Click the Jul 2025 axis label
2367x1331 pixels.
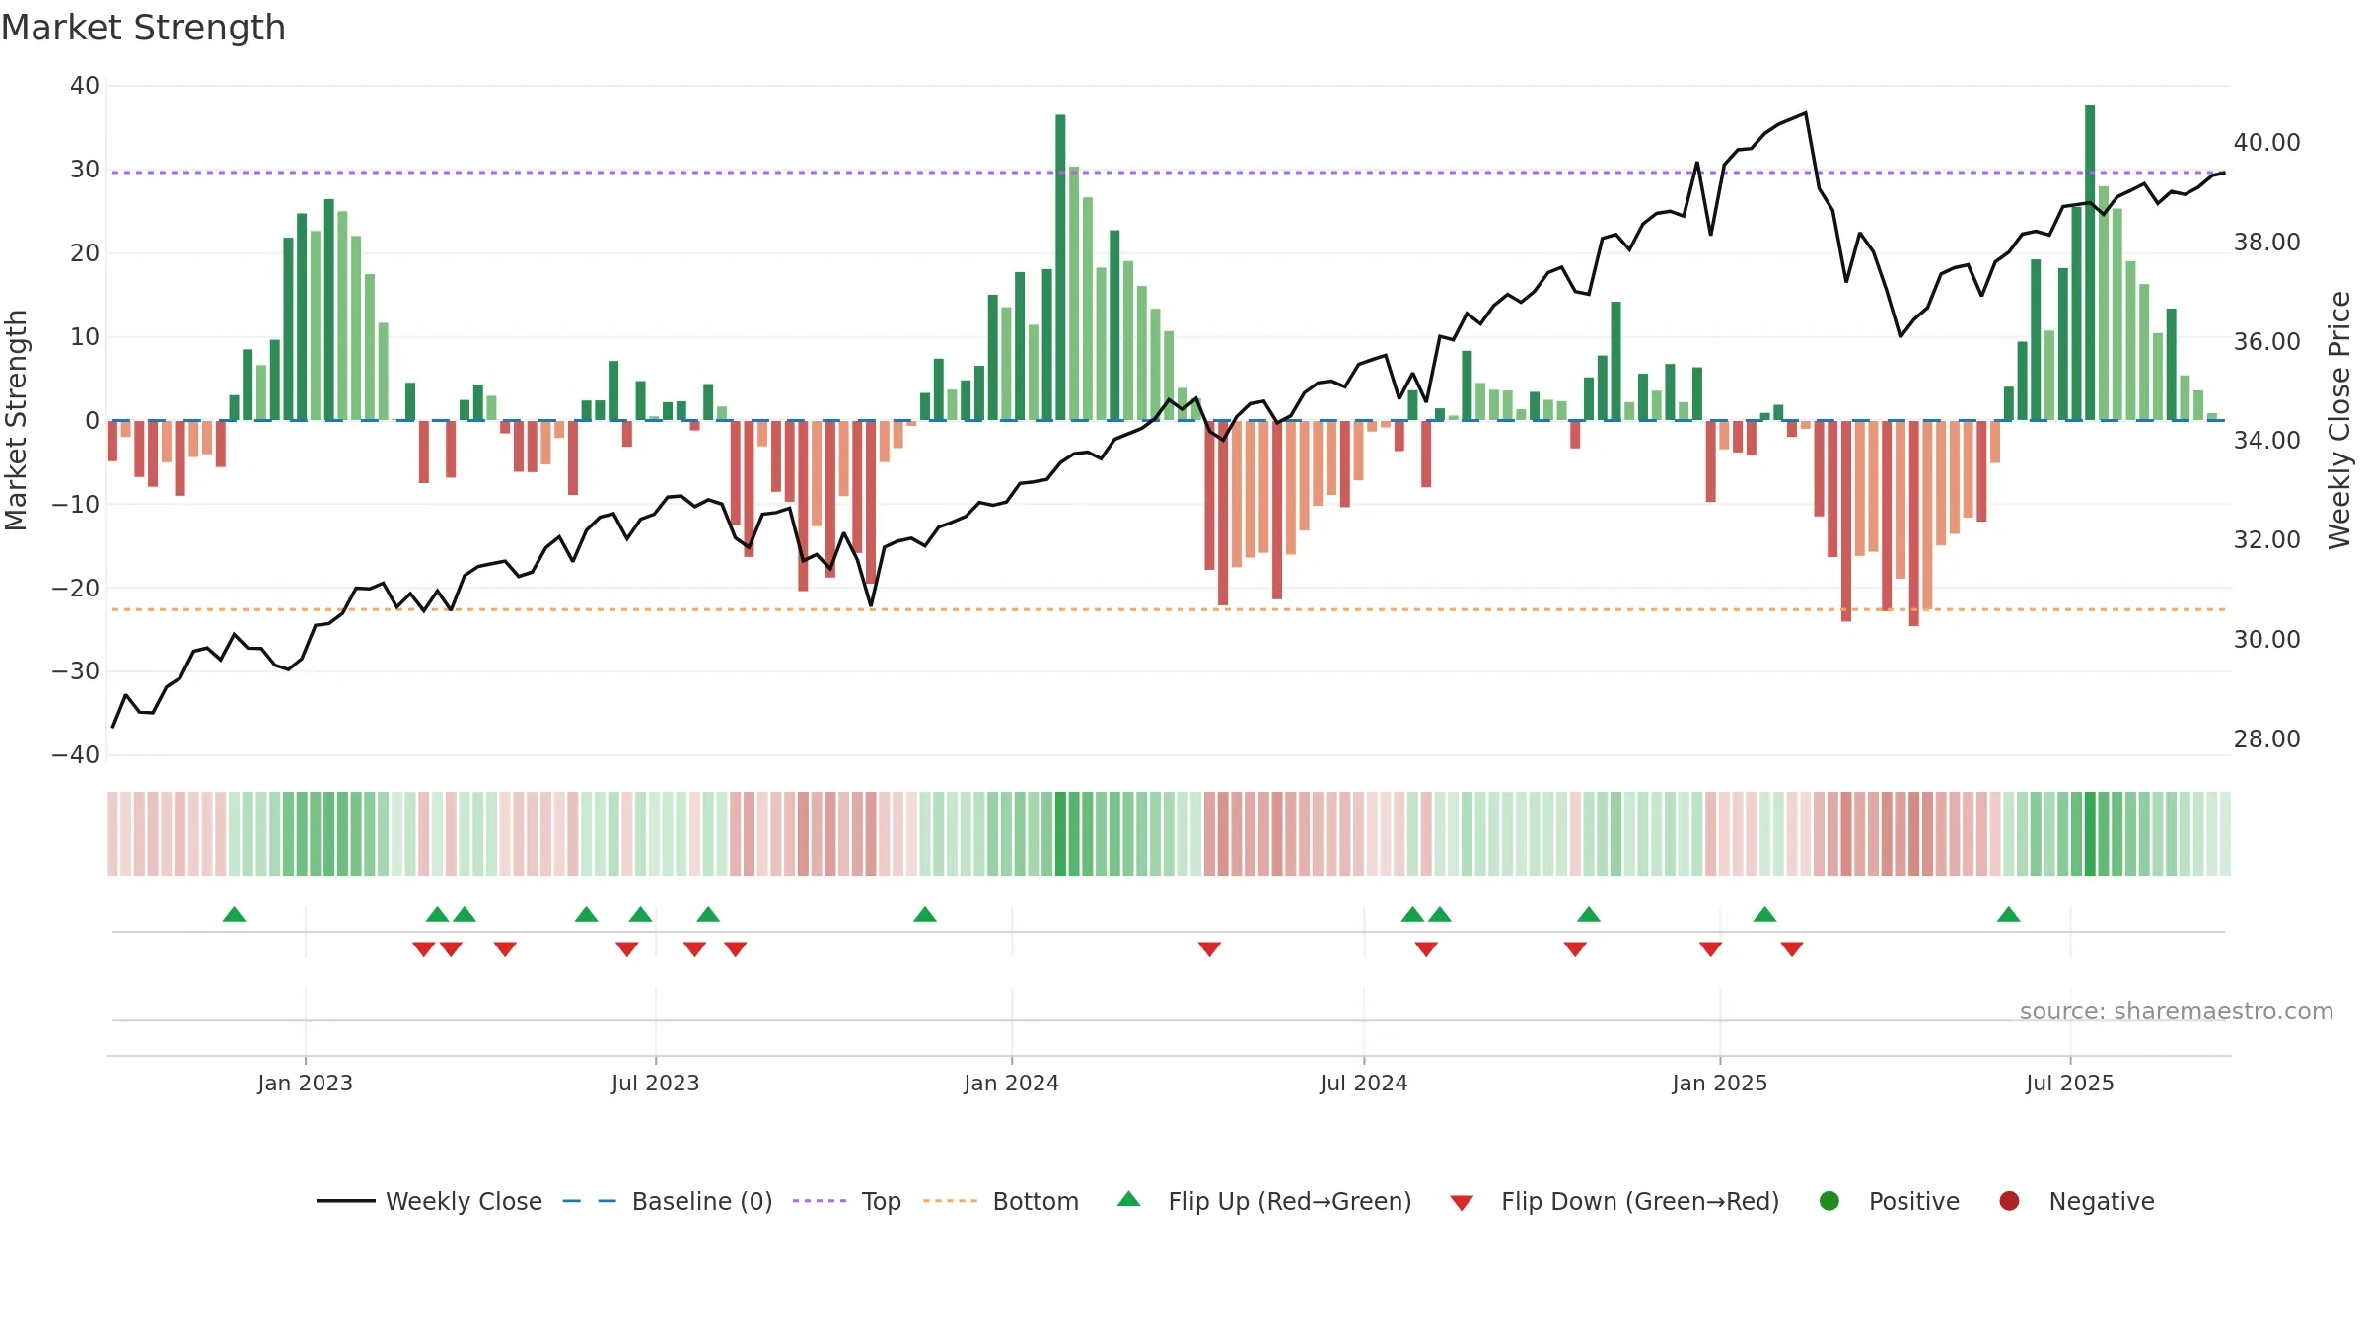(x=2069, y=1083)
